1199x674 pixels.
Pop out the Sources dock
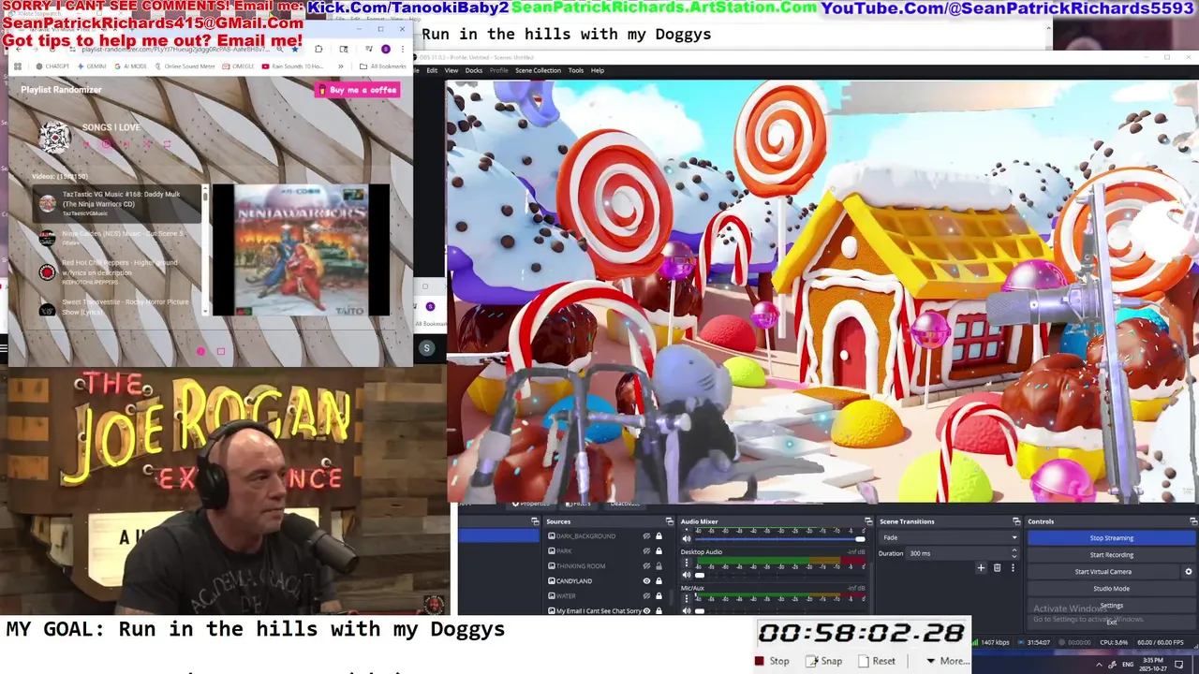(x=669, y=521)
